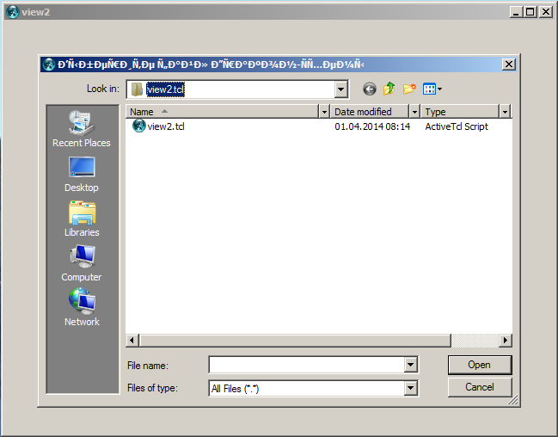Open Recent Places in the sidebar
Viewport: 558px width, 437px height.
pyautogui.click(x=81, y=128)
